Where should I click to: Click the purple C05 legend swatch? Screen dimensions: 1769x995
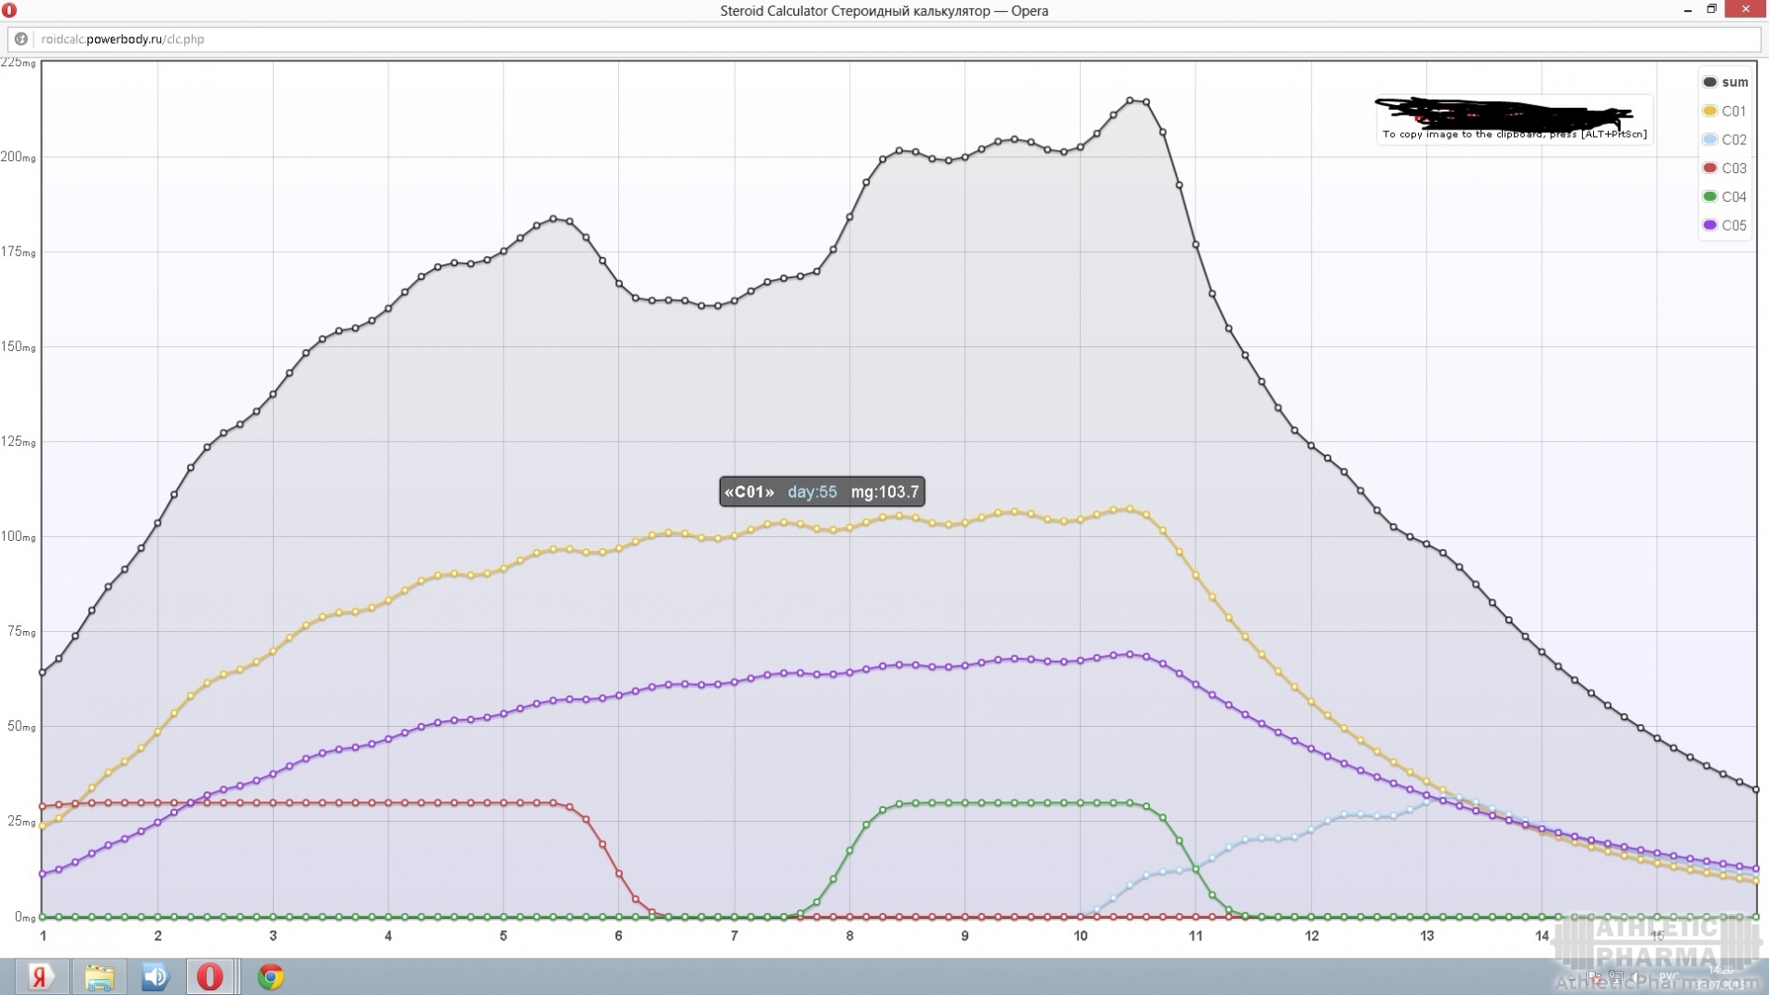[x=1710, y=225]
